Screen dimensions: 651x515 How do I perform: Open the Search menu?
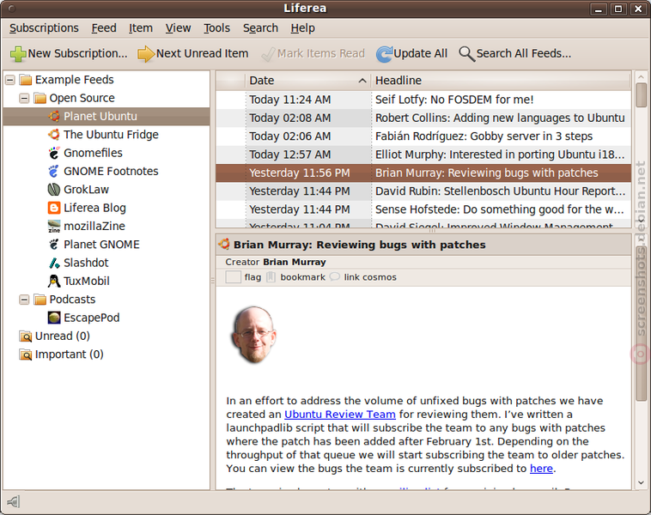pos(260,28)
